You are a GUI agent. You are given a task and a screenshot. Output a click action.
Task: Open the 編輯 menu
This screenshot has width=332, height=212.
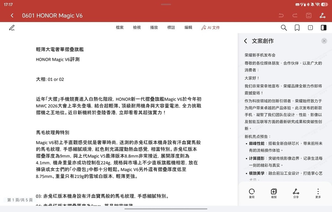click(188, 28)
